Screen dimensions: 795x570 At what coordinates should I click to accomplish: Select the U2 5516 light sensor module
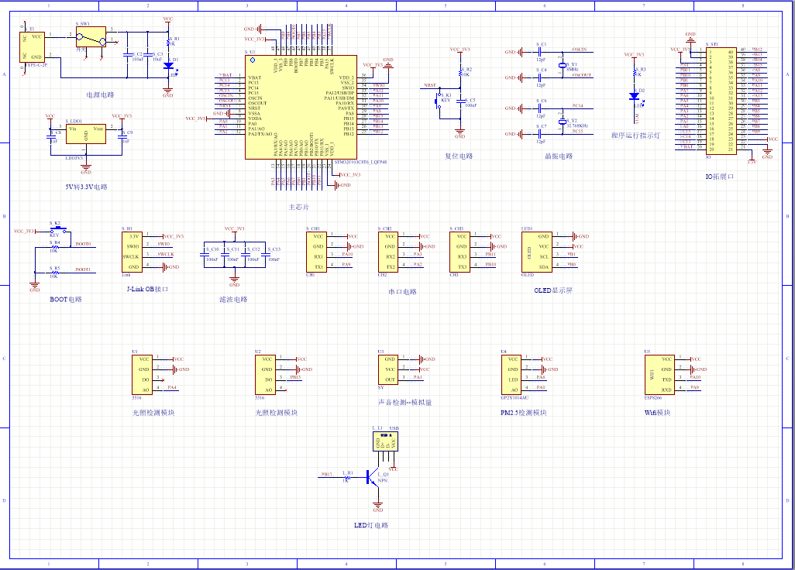tap(265, 374)
